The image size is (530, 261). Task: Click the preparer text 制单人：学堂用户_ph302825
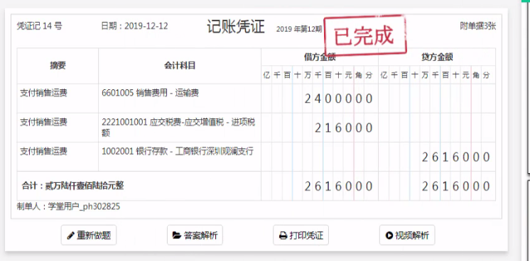coord(68,206)
